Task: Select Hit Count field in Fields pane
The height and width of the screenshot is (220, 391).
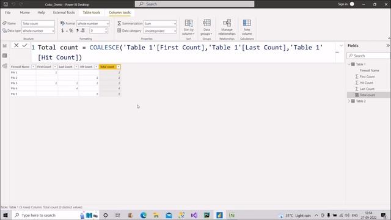Action: coord(367,83)
